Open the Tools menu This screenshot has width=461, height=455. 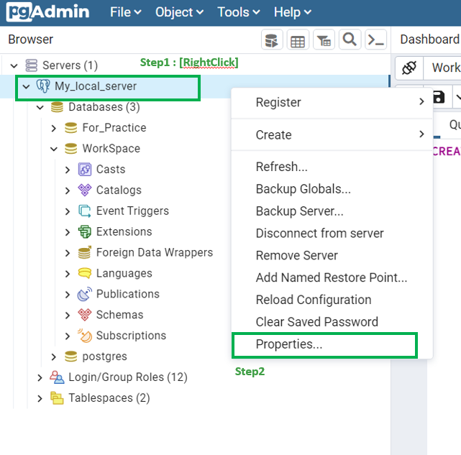[239, 12]
